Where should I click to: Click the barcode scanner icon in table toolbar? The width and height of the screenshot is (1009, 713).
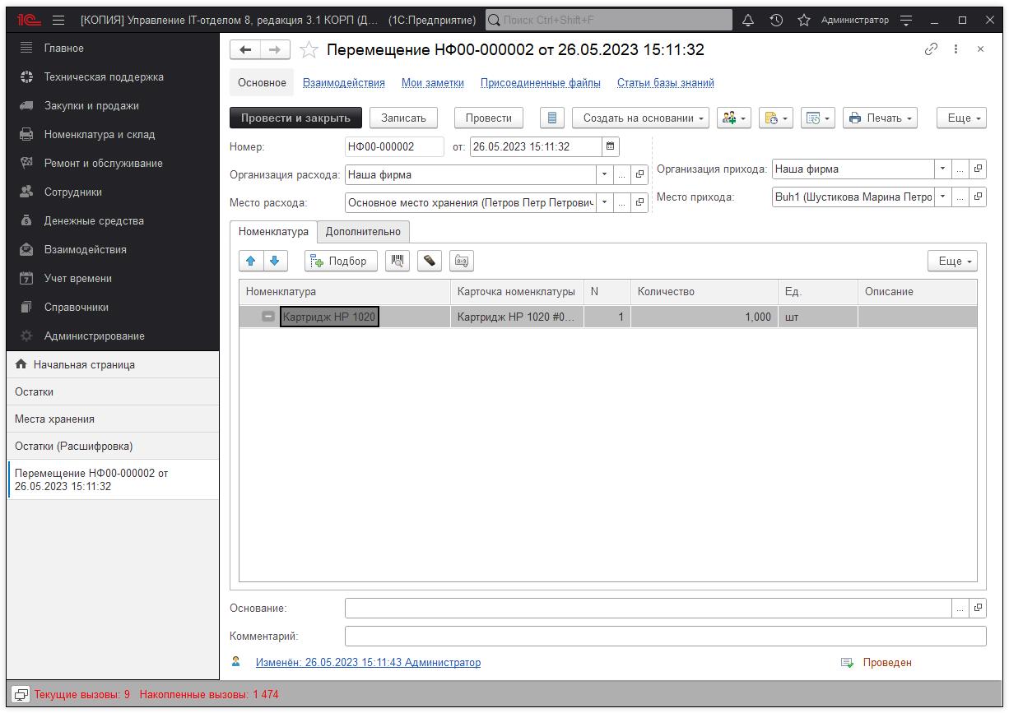tap(398, 261)
